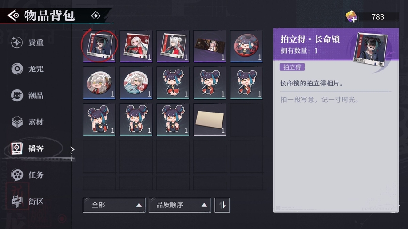Add currency via the gold gem plus icon
Image resolution: width=408 pixels, height=229 pixels.
pos(351,17)
